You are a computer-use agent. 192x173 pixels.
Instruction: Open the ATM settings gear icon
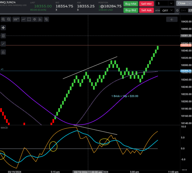pos(177,10)
